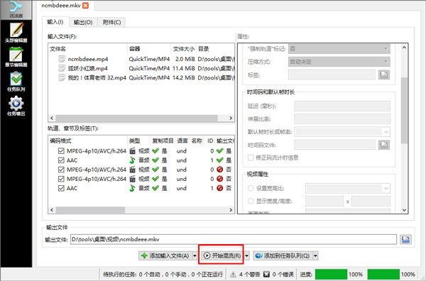The height and width of the screenshot is (281, 426).
Task: Toggle the 修正码流计时信息 checkbox
Action: pos(251,158)
